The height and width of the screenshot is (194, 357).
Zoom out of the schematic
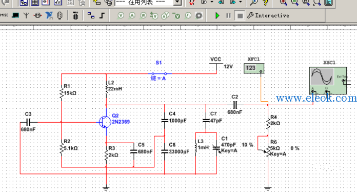click(294, 3)
